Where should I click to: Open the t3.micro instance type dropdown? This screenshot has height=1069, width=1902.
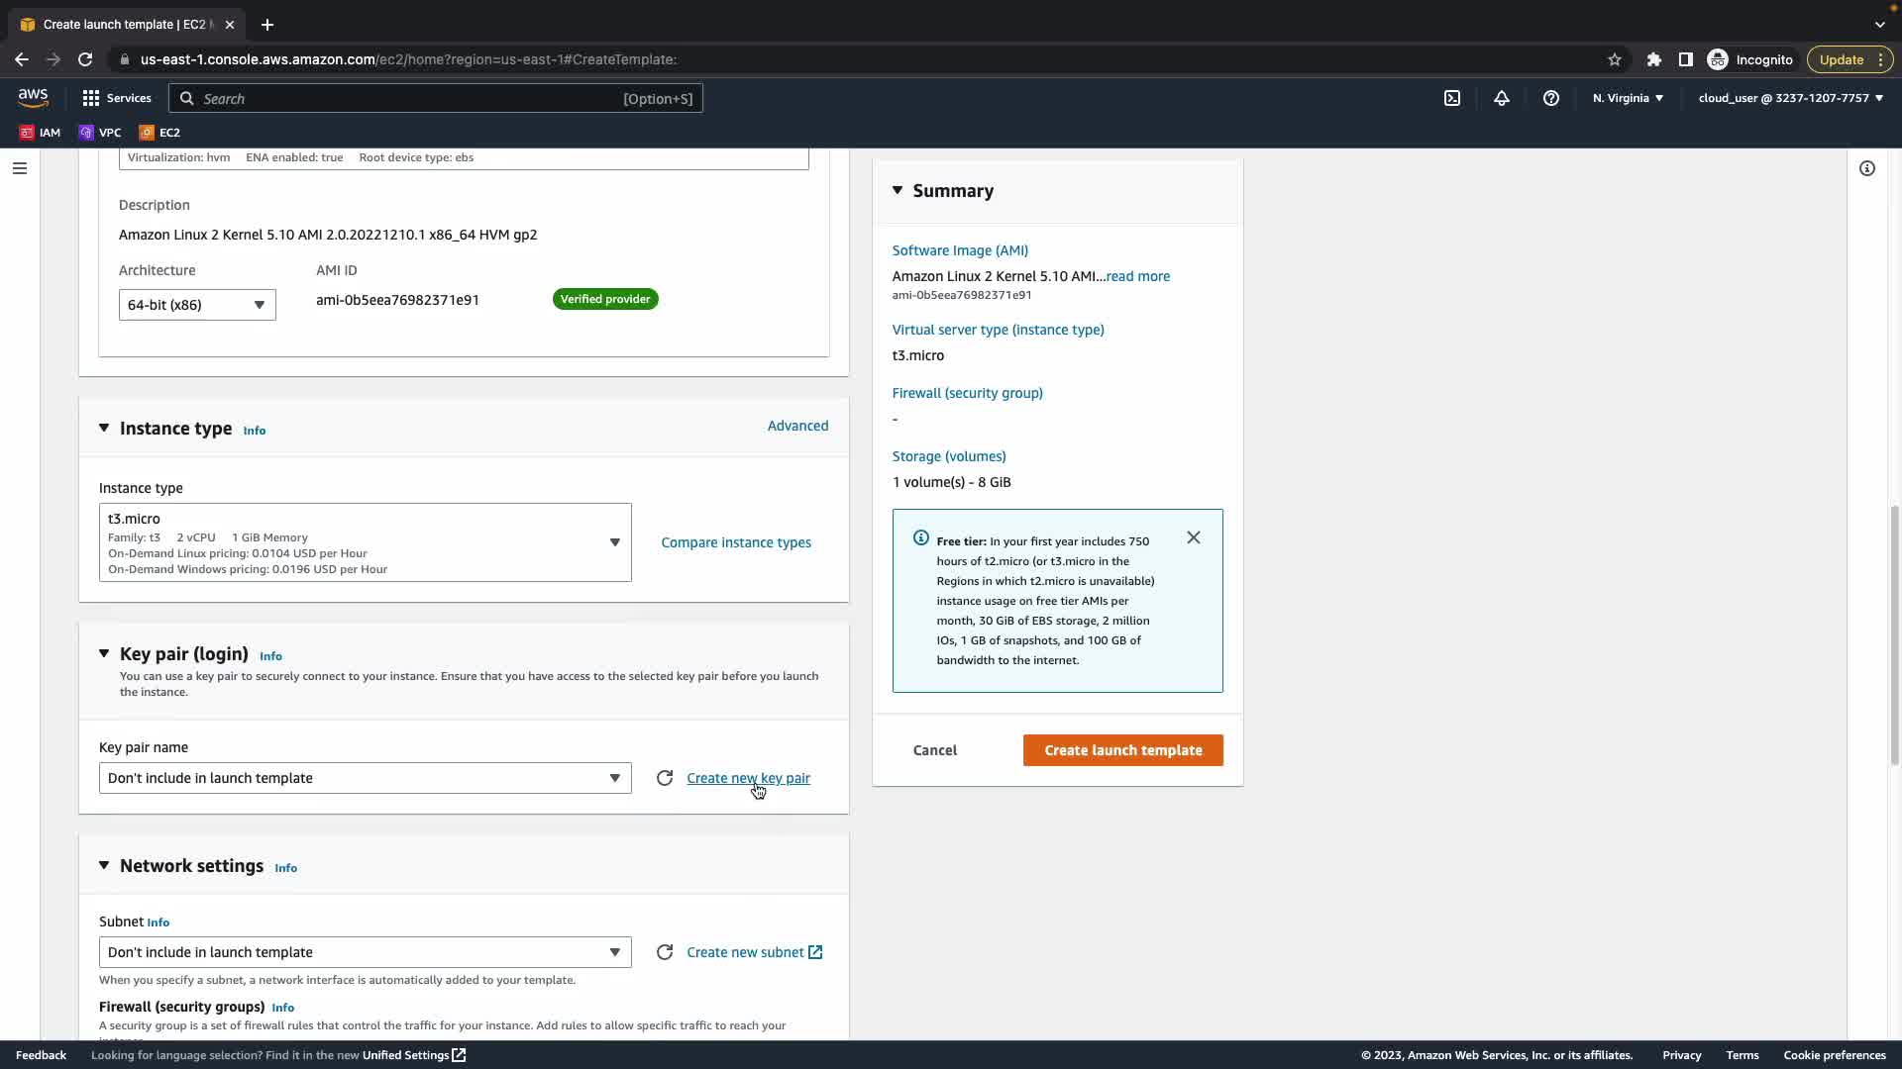(365, 542)
